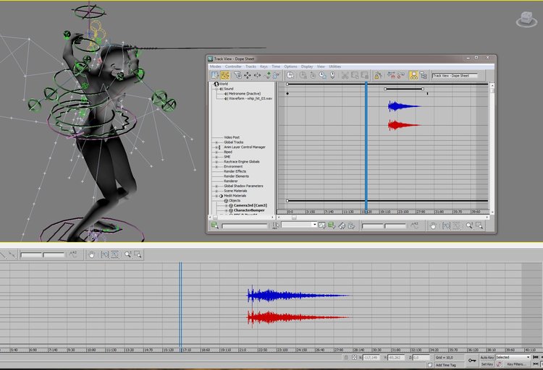Click the Pan hand icon in Track View window
Image resolution: width=543 pixels, height=370 pixels.
tap(433, 225)
